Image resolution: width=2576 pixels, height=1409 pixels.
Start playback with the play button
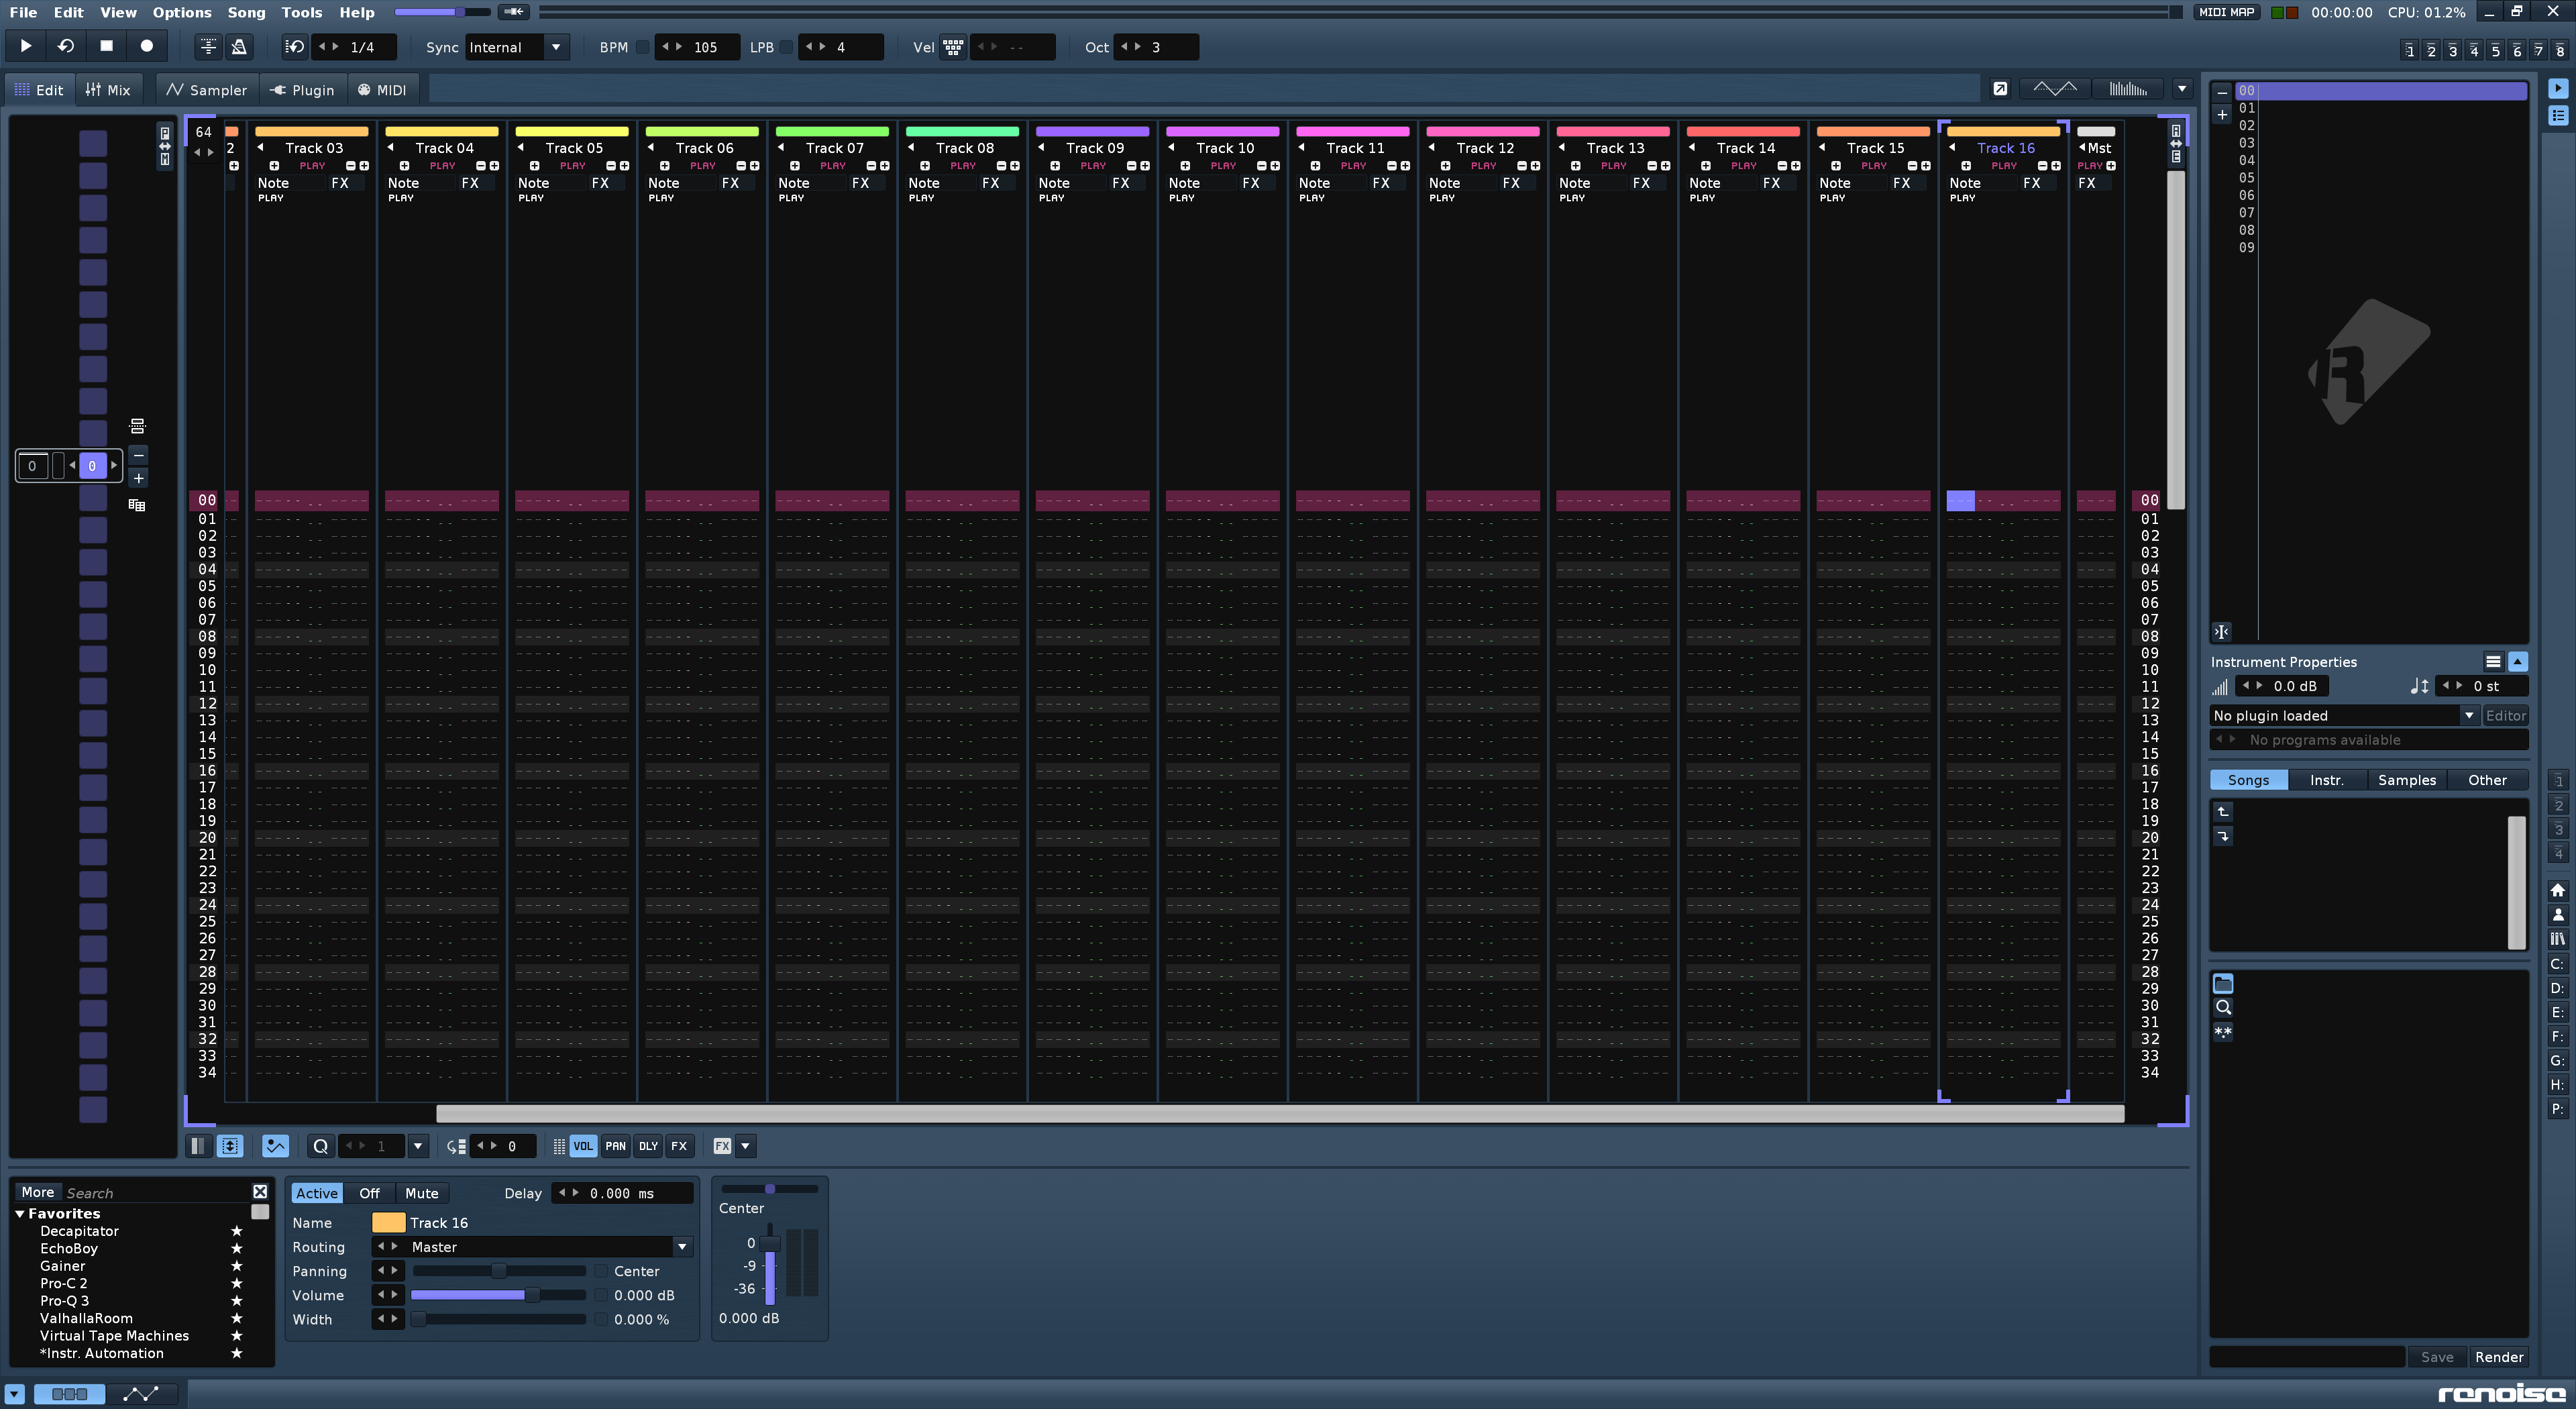26,46
